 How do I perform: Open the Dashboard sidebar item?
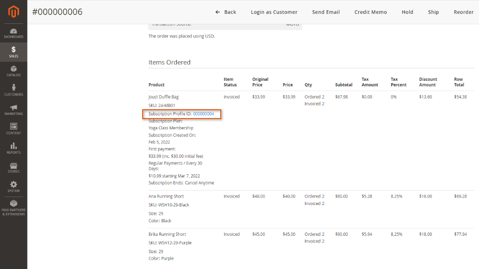(x=14, y=33)
